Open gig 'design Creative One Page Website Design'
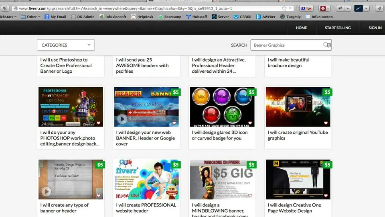The height and width of the screenshot is (217, 385). (x=294, y=208)
